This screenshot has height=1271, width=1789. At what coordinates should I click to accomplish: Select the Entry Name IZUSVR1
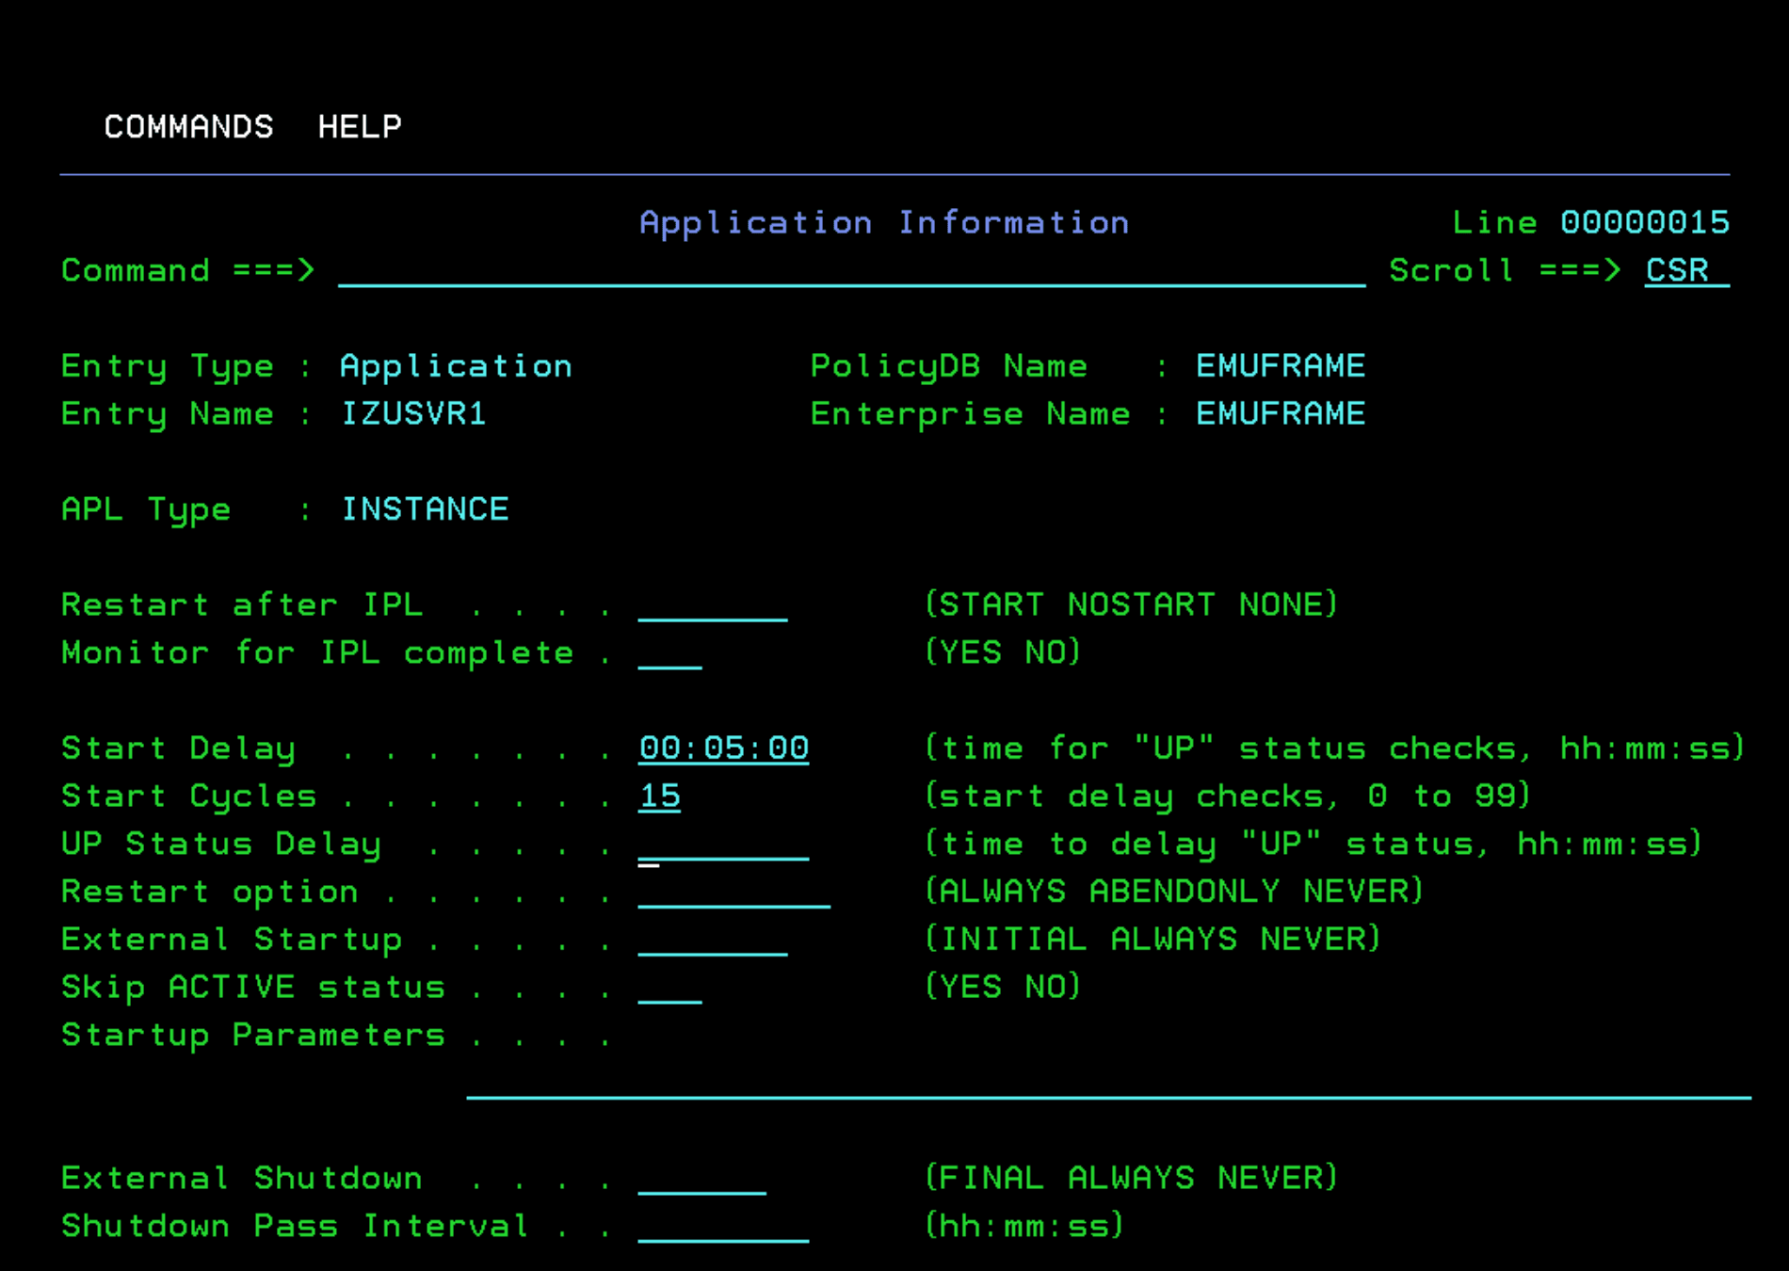[x=412, y=414]
